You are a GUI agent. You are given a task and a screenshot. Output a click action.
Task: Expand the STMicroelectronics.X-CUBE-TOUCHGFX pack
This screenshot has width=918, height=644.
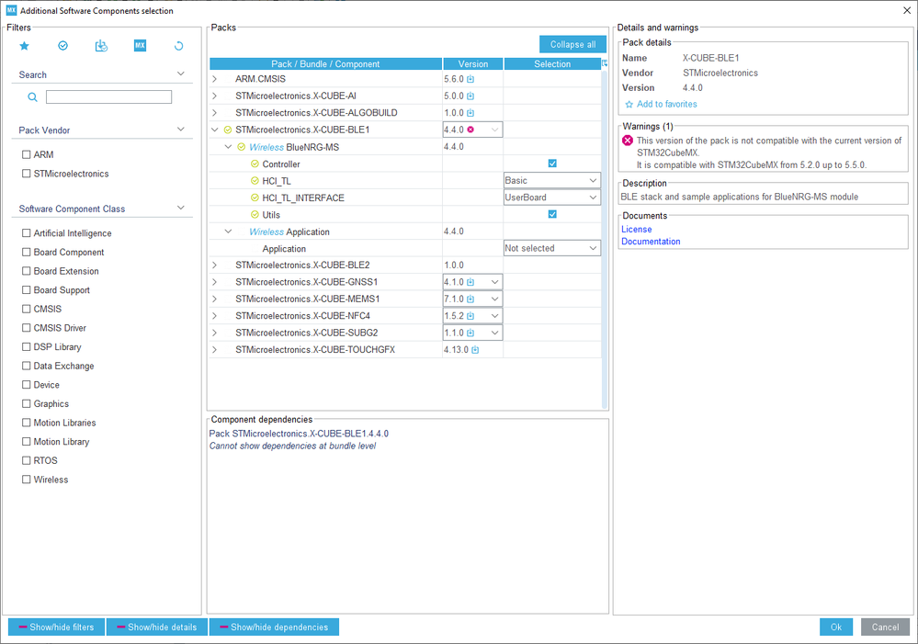214,350
